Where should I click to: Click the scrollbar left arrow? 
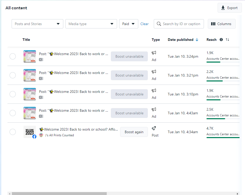pyautogui.click(x=10, y=194)
